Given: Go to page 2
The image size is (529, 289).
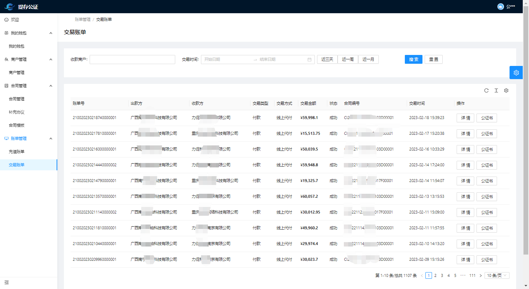Looking at the screenshot, I should coord(435,275).
